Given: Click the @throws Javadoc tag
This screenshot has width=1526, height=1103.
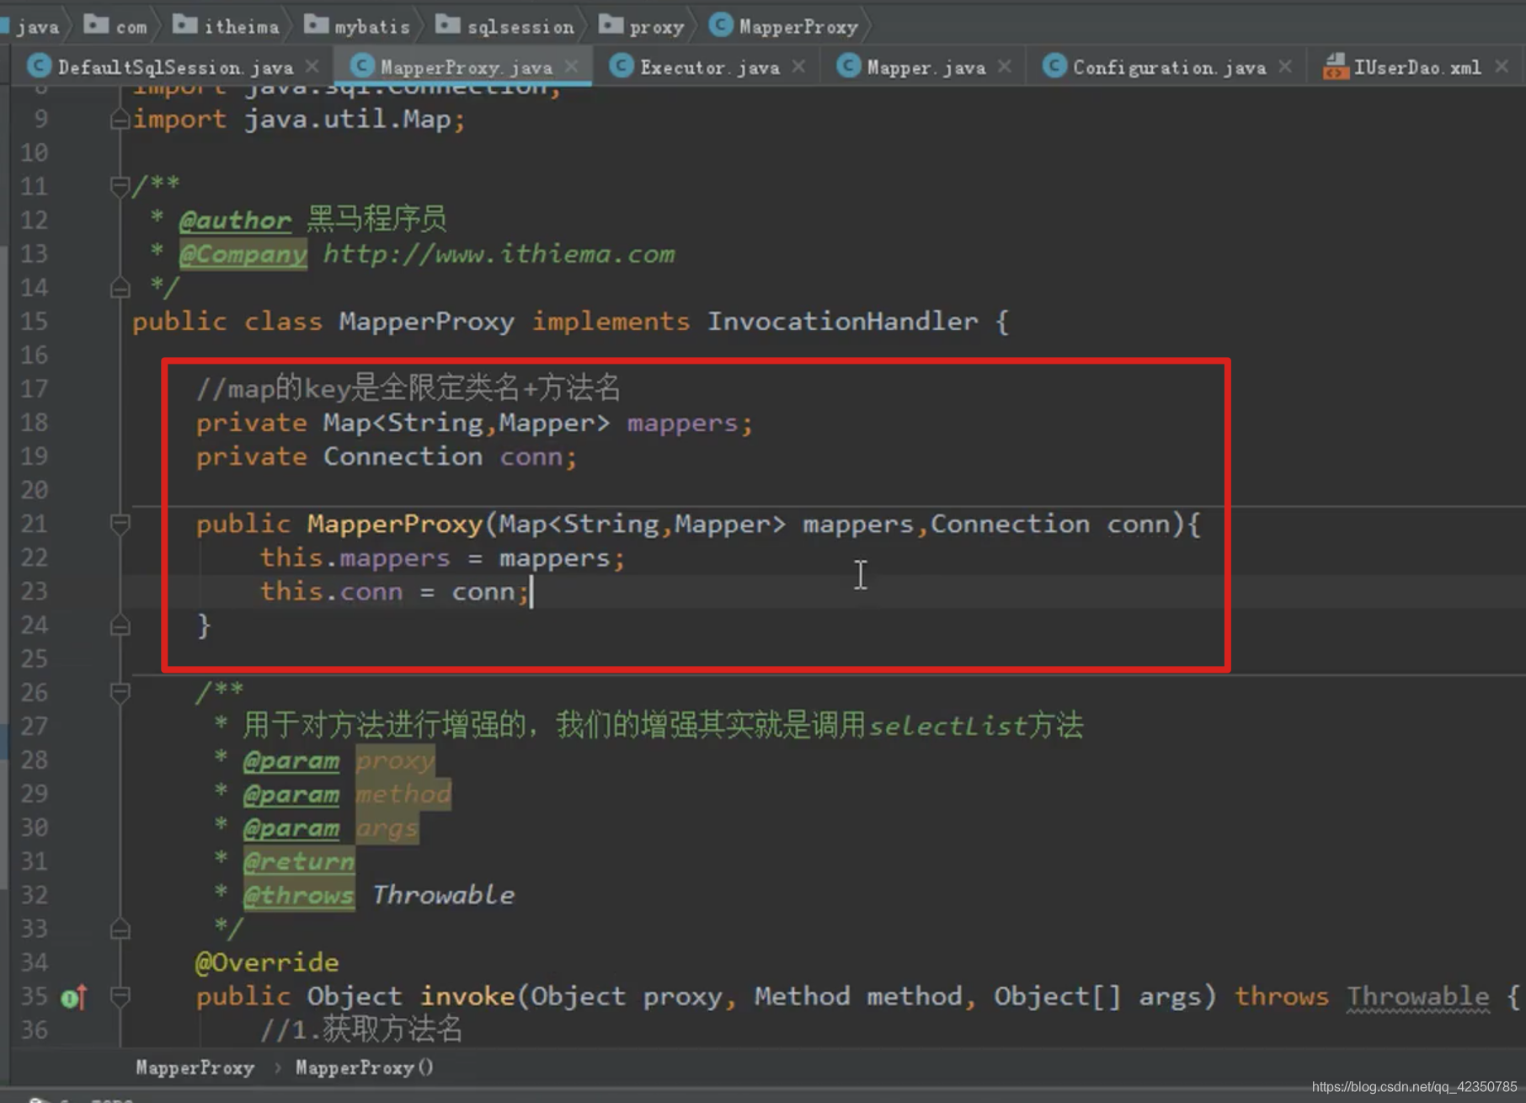Looking at the screenshot, I should (x=298, y=895).
